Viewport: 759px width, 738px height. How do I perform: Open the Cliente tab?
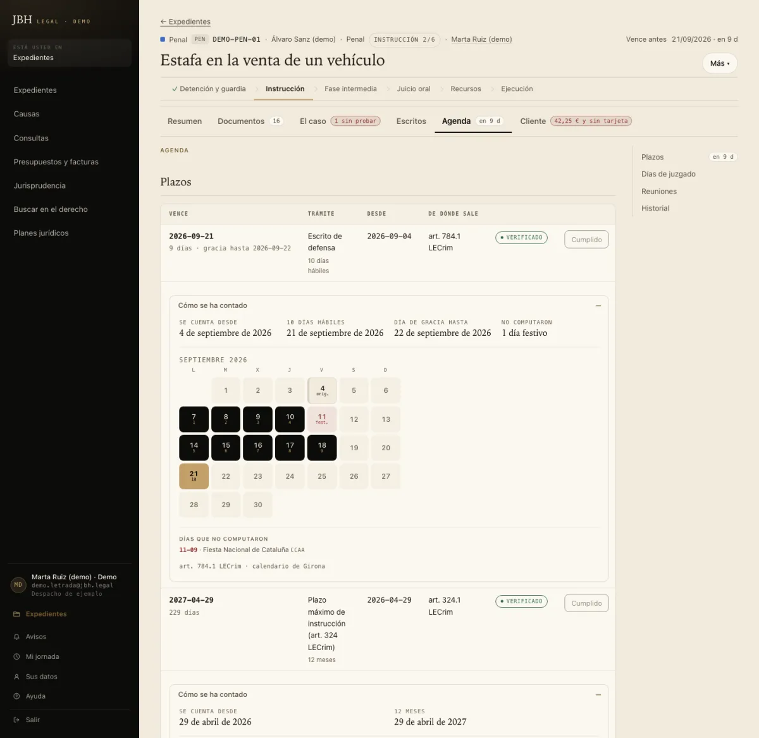coord(576,121)
